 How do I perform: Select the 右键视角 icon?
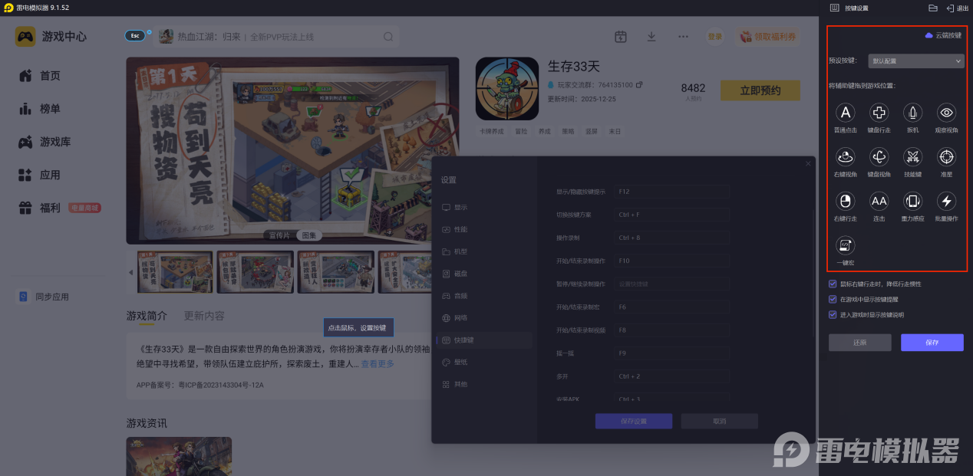pos(845,157)
